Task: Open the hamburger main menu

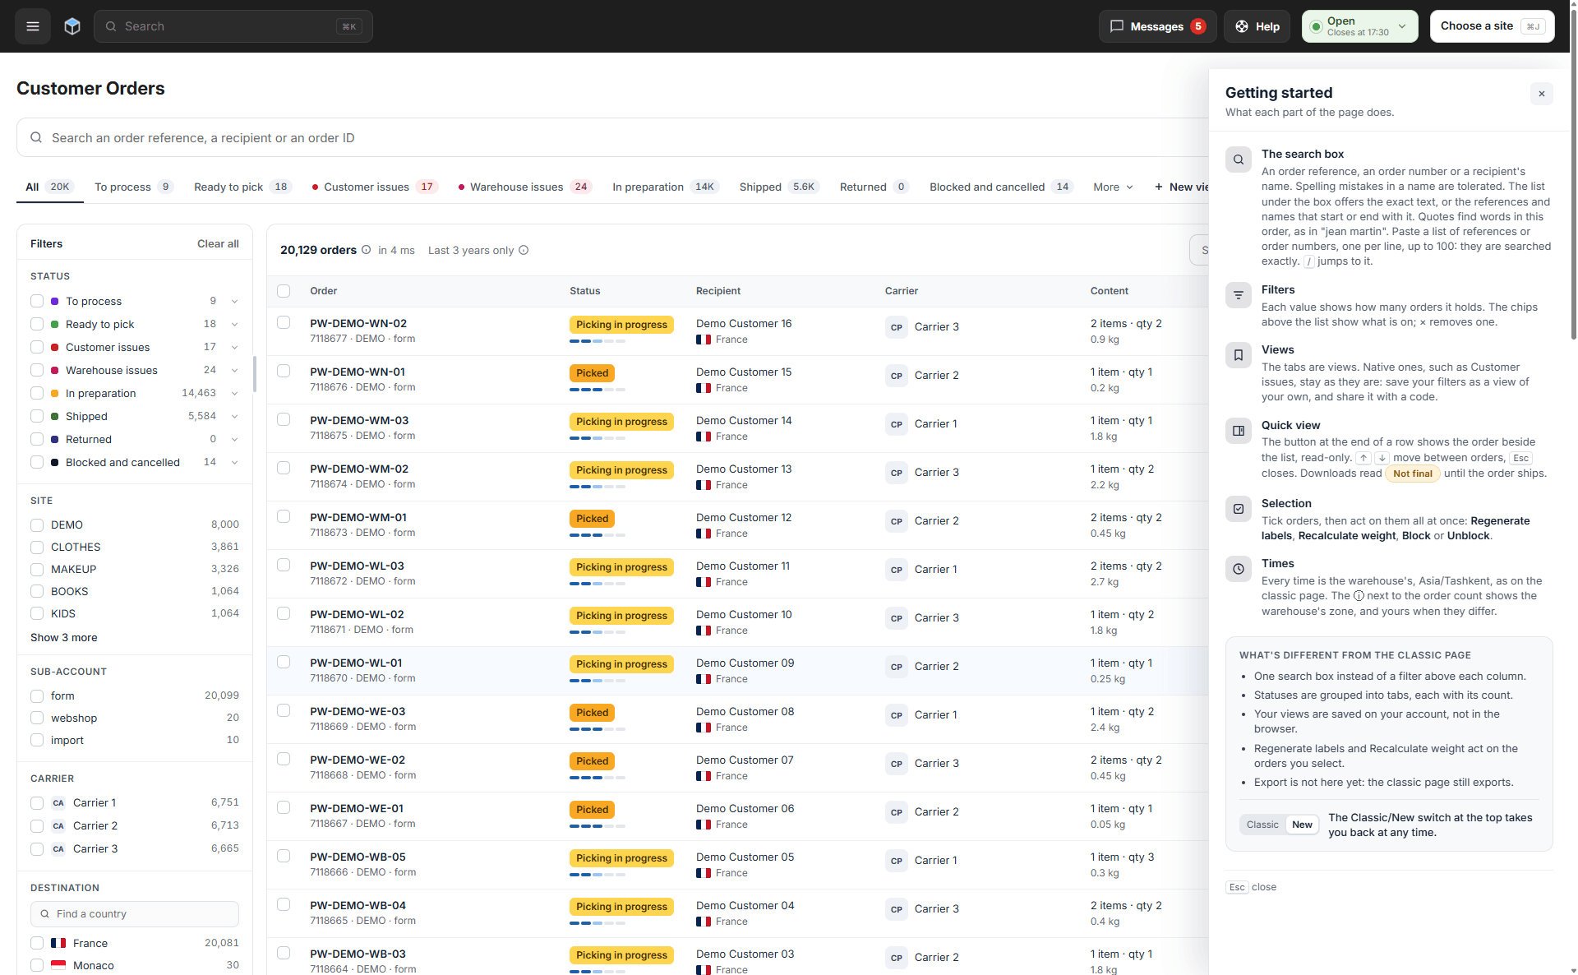Action: coord(33,26)
